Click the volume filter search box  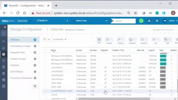coord(47,39)
